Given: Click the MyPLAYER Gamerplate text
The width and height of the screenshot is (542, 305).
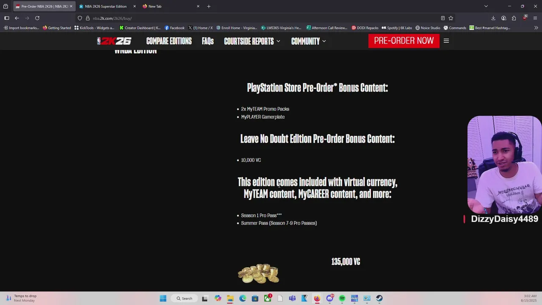Looking at the screenshot, I should (263, 117).
